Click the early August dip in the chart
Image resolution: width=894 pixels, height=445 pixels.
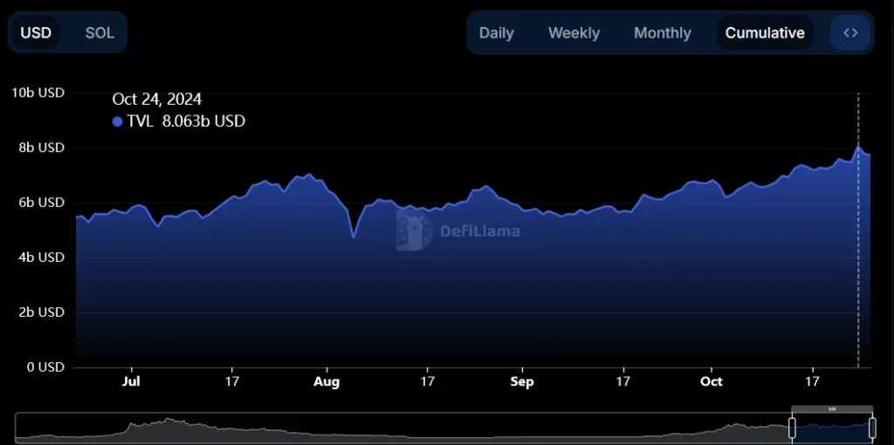354,237
